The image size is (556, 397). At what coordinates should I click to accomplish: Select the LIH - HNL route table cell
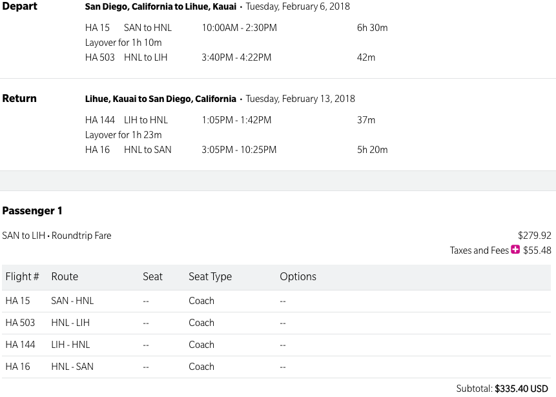(x=70, y=345)
